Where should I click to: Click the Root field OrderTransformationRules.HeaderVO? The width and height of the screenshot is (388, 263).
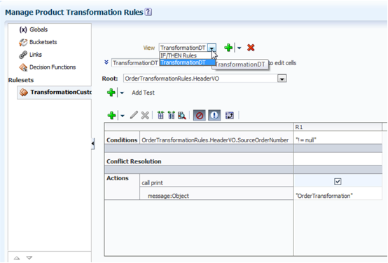[x=200, y=79]
